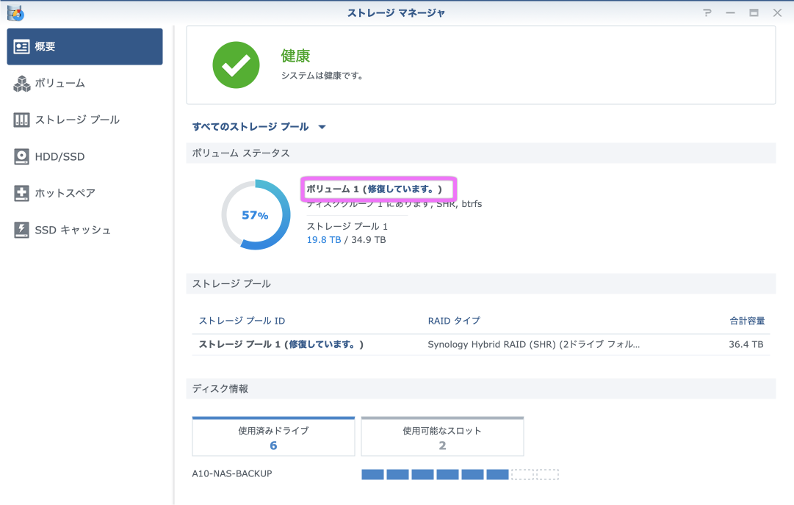The image size is (794, 505).
Task: Click the 概要 overview sidebar icon
Action: pyautogui.click(x=22, y=46)
